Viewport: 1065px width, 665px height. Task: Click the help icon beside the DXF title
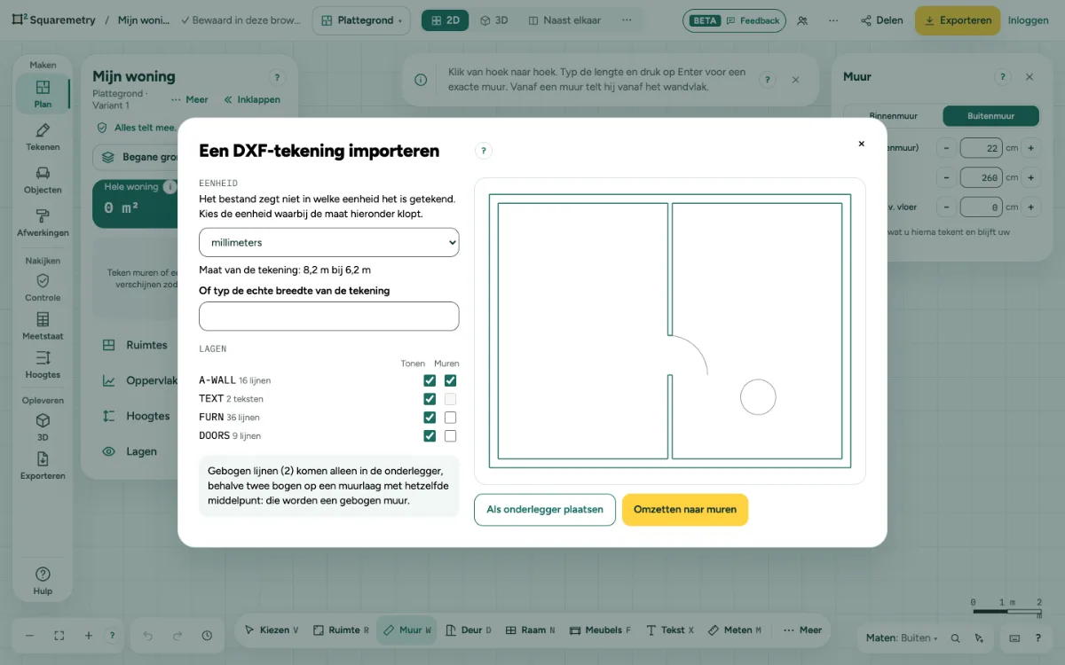[x=484, y=151]
